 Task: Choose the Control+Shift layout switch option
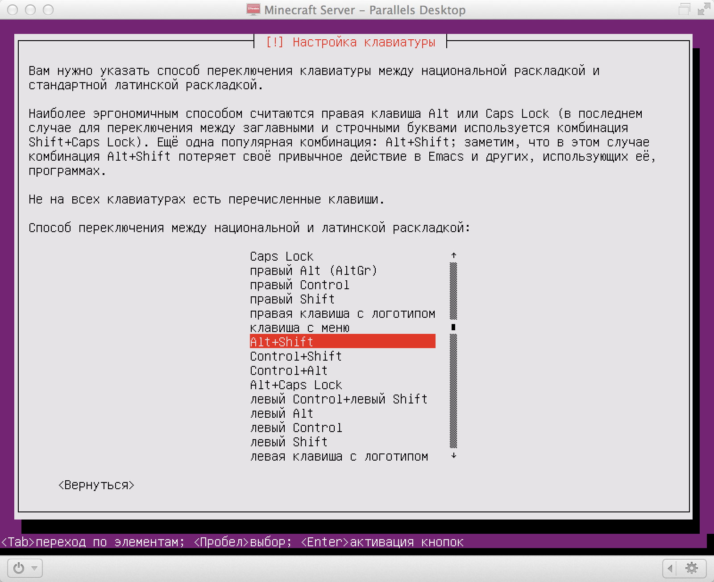[295, 356]
